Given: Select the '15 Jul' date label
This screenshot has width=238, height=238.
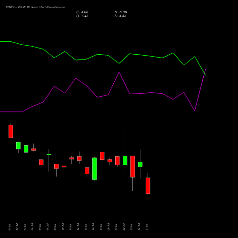Looking at the screenshot, I should [x=86, y=227].
